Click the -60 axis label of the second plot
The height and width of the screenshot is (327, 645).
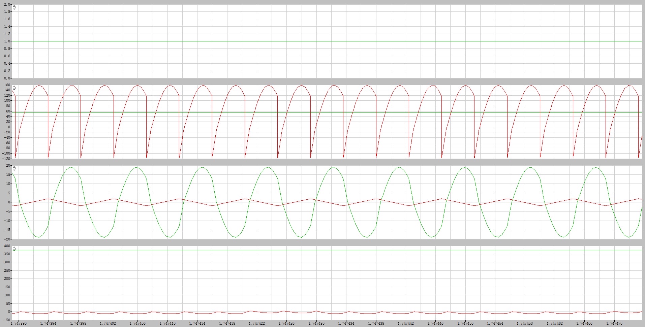point(7,143)
